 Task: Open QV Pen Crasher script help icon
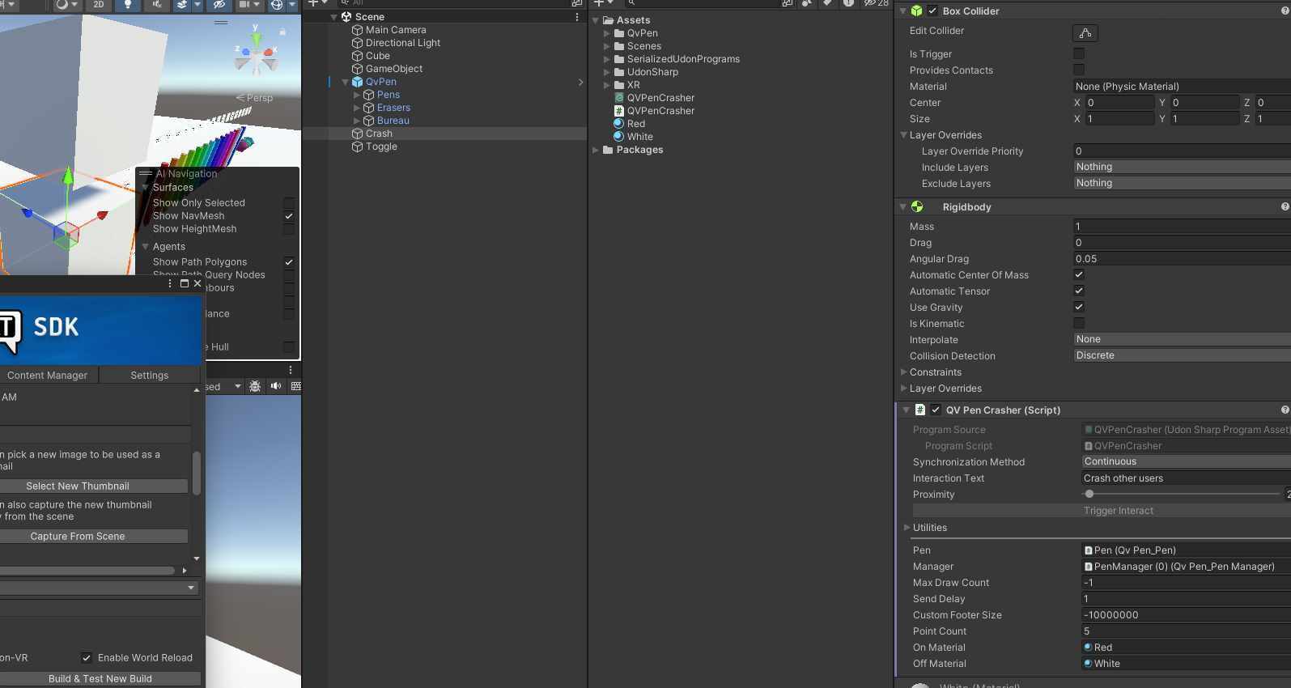click(x=1285, y=410)
